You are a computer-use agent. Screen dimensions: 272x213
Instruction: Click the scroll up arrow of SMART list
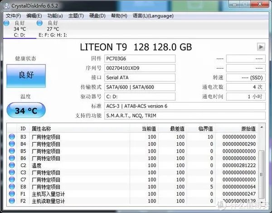click(262, 127)
